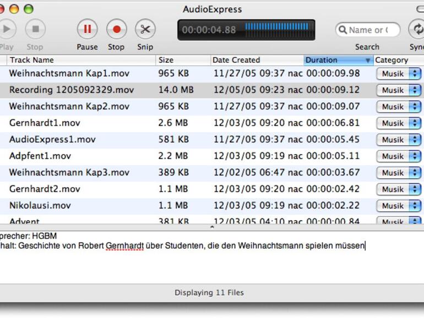424x318 pixels.
Task: Select track Gernhardt1.mov
Action: tap(45, 123)
